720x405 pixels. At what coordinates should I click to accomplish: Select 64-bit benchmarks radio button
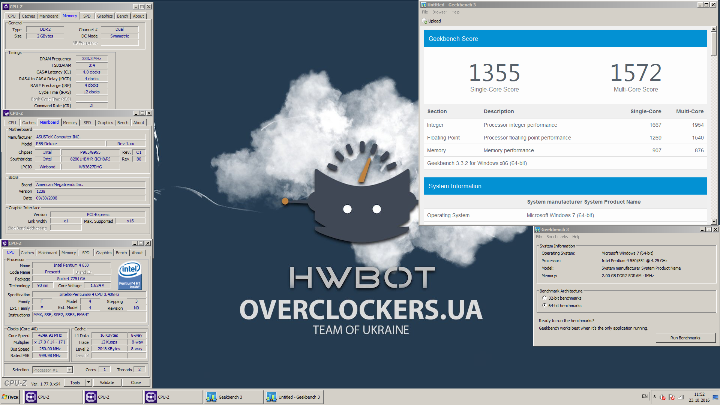(544, 305)
